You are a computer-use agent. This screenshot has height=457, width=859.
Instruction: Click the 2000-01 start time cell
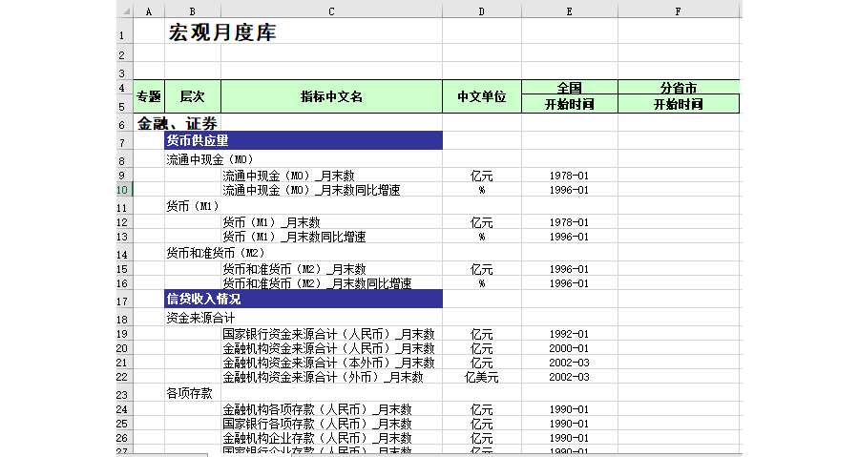(569, 348)
